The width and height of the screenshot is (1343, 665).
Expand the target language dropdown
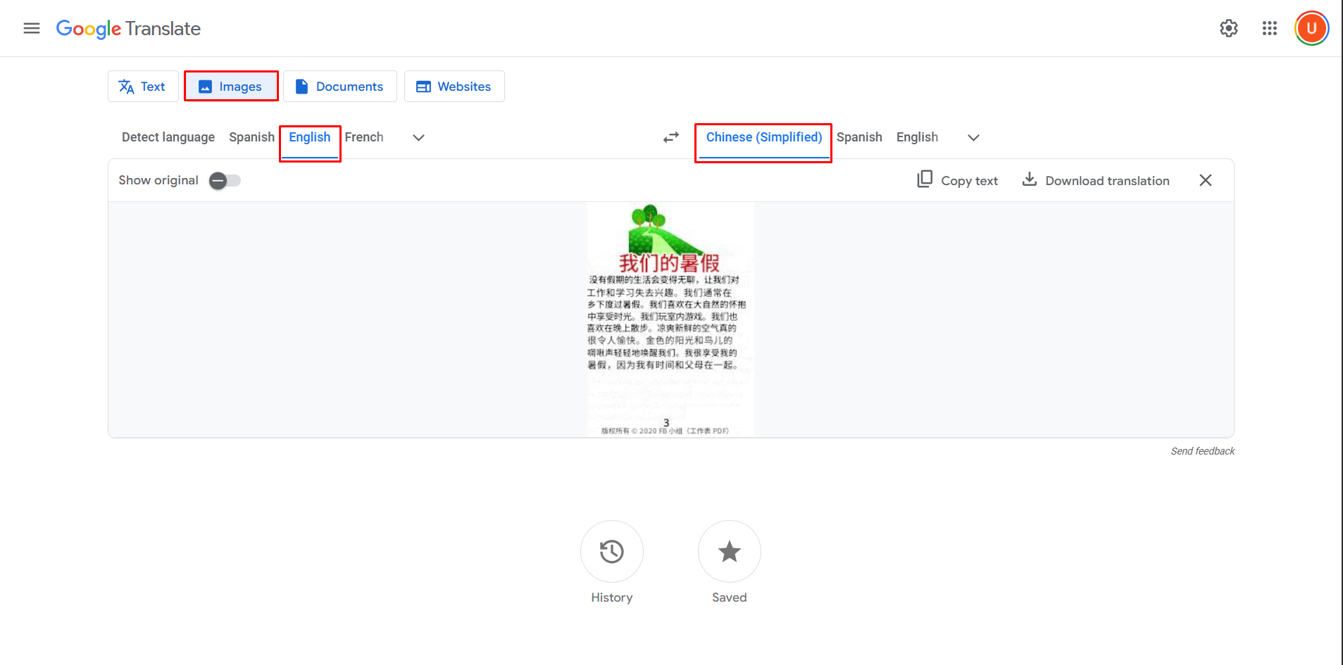[973, 137]
